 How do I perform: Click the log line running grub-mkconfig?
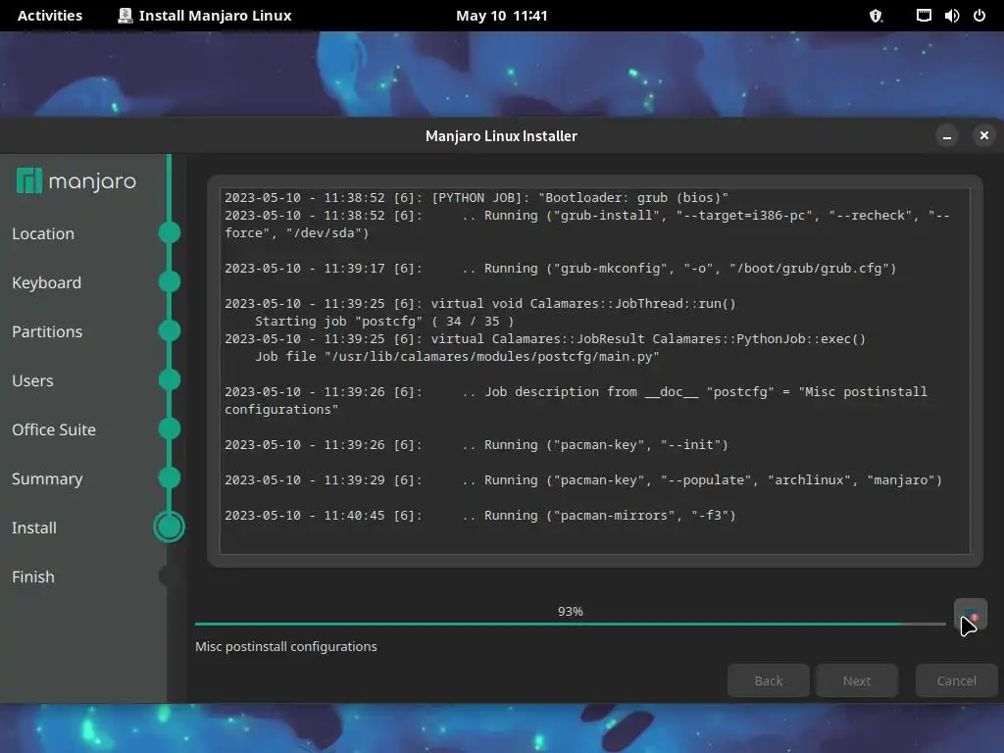click(x=560, y=269)
